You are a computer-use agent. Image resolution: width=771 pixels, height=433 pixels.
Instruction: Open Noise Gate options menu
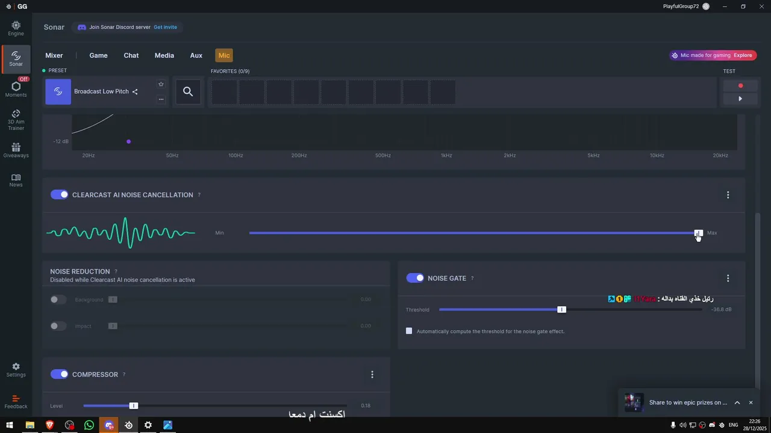728,278
